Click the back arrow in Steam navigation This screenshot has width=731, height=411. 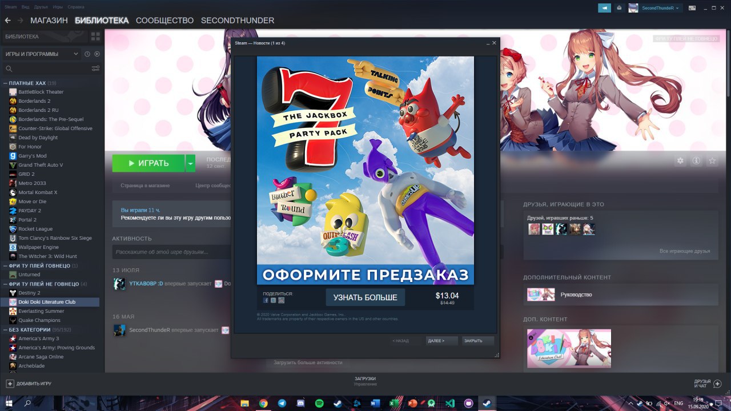point(7,21)
